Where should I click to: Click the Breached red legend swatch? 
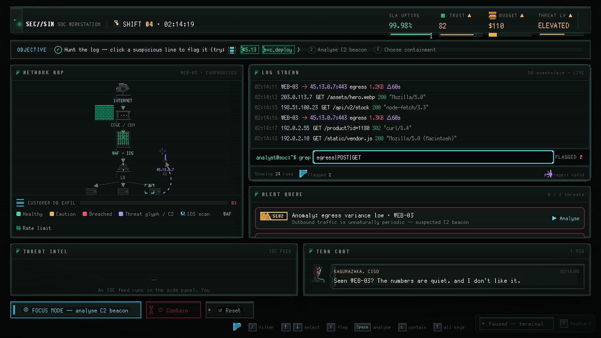[x=85, y=214]
